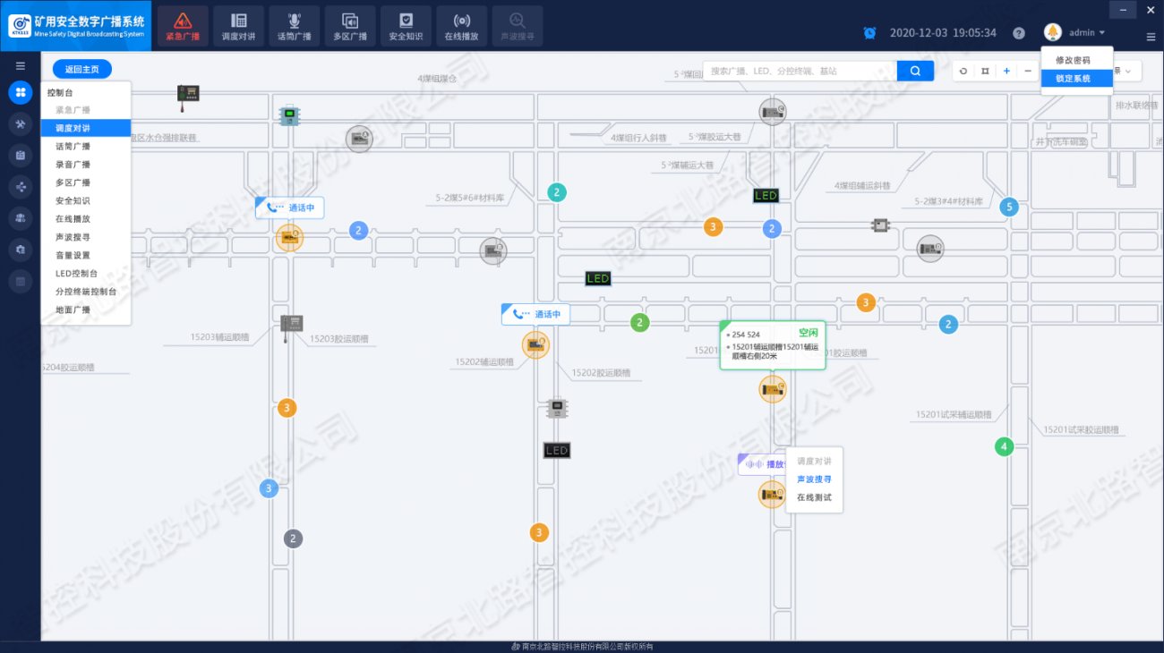Click the 安全知识 safety knowledge icon

(x=406, y=26)
